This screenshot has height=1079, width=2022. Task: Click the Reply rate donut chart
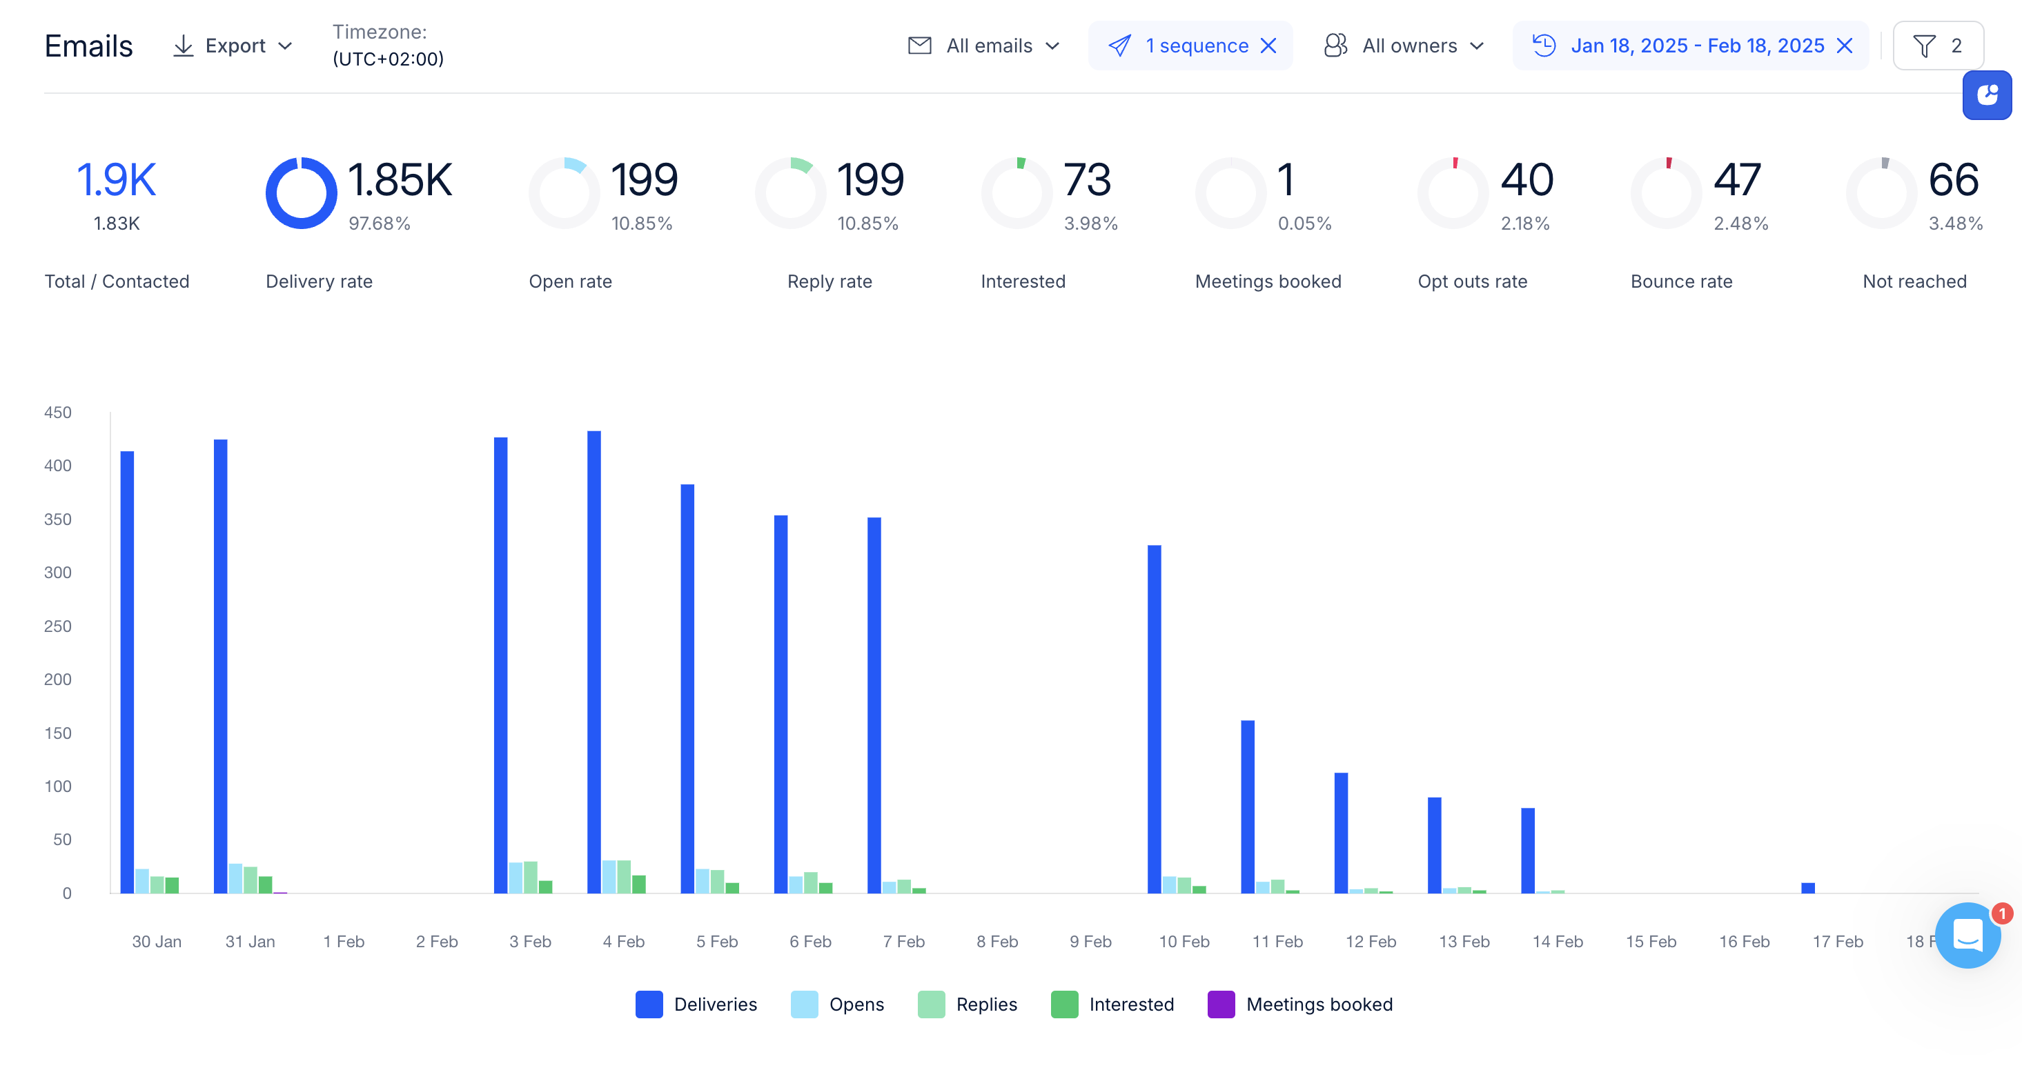tap(790, 193)
